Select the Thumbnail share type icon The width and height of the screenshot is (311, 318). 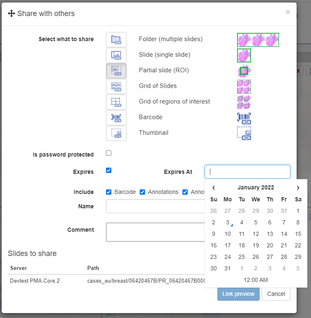[x=116, y=133]
